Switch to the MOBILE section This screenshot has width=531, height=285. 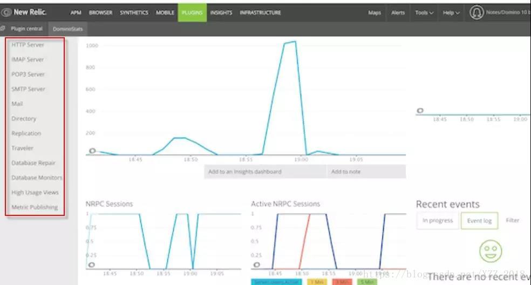(x=165, y=12)
